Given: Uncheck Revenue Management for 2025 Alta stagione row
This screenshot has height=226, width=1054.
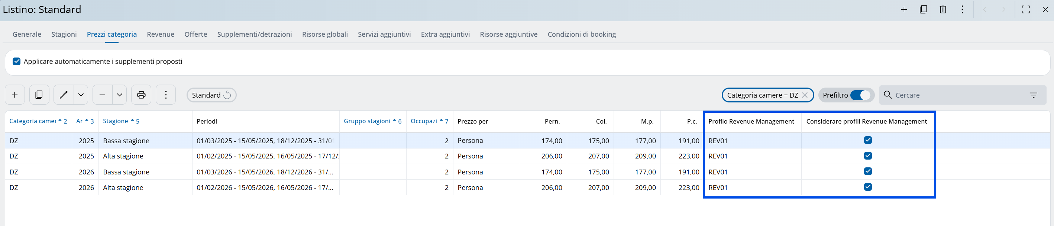Looking at the screenshot, I should (867, 156).
